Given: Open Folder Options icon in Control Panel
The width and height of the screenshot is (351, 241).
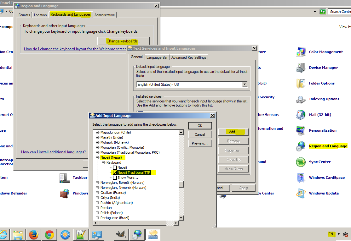Looking at the screenshot, I should (301, 84).
